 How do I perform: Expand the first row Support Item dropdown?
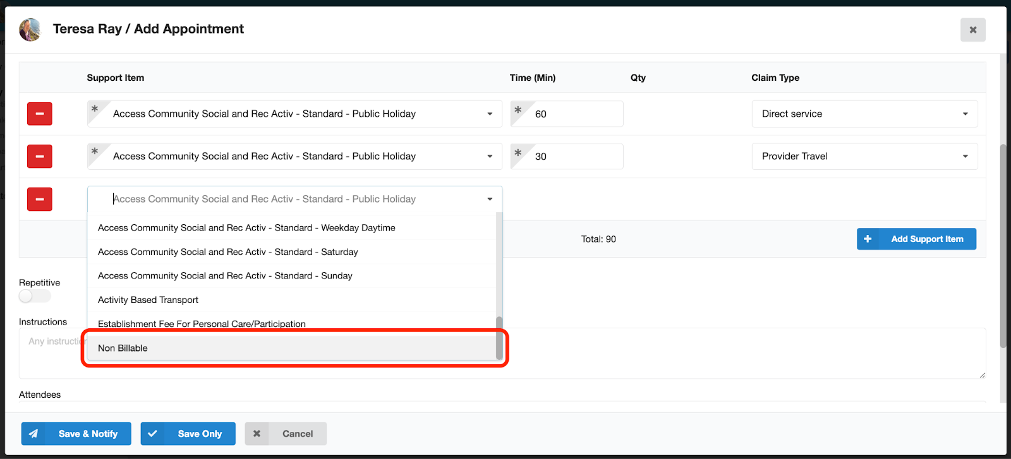coord(489,114)
